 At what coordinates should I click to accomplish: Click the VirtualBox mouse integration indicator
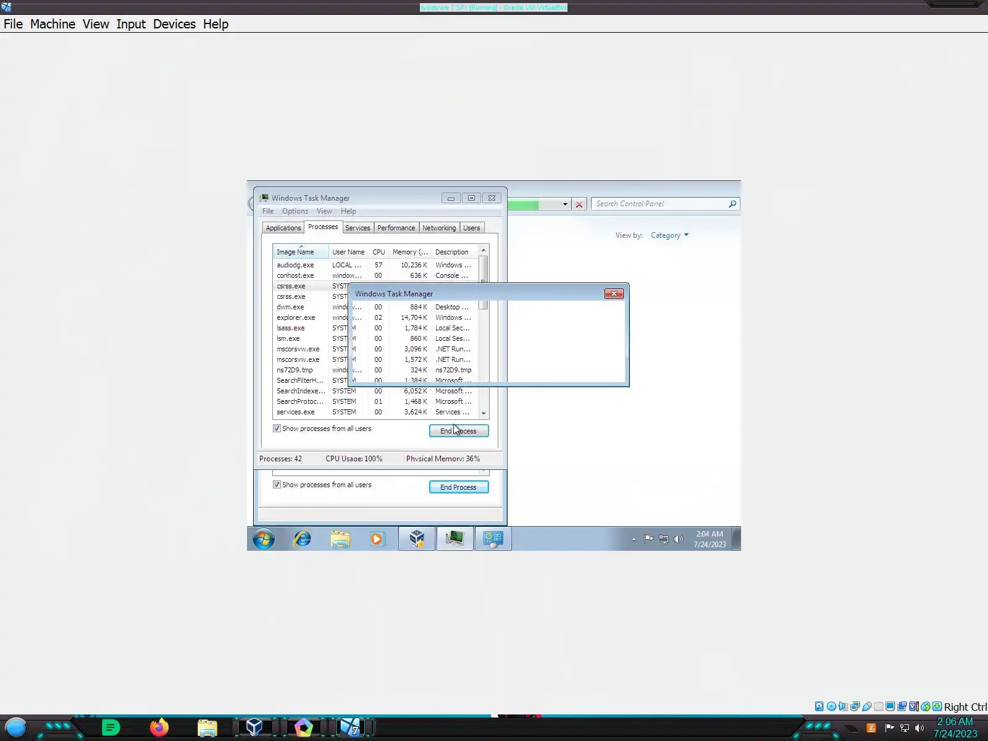[x=925, y=706]
